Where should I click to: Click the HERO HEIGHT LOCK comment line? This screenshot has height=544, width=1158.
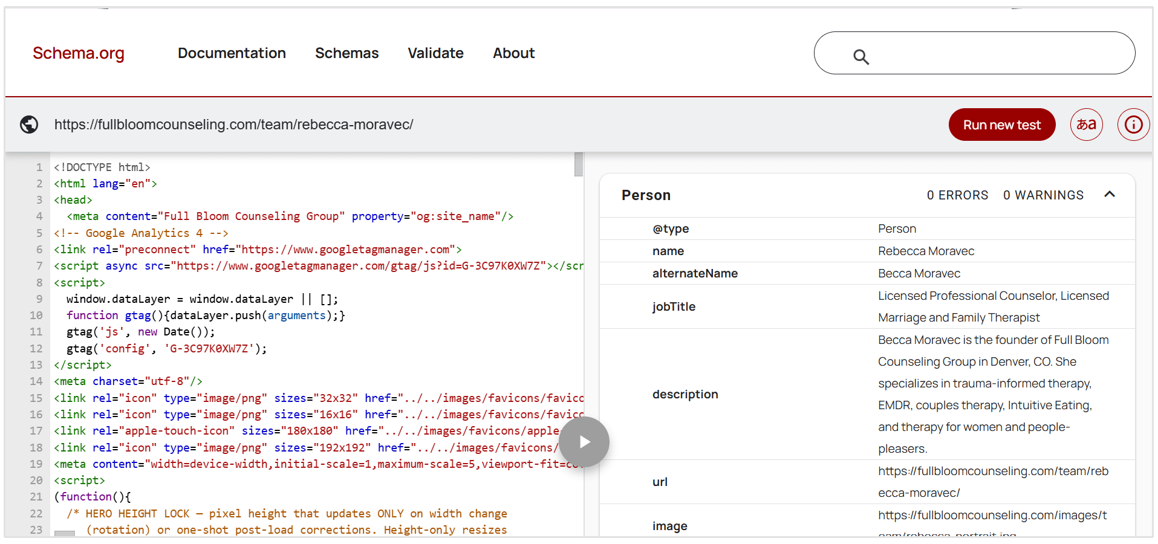point(287,513)
